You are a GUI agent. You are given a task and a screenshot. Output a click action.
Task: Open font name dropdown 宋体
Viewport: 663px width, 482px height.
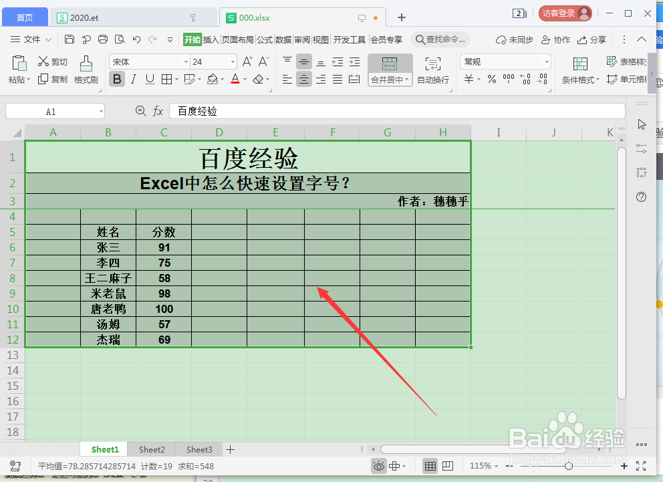186,62
